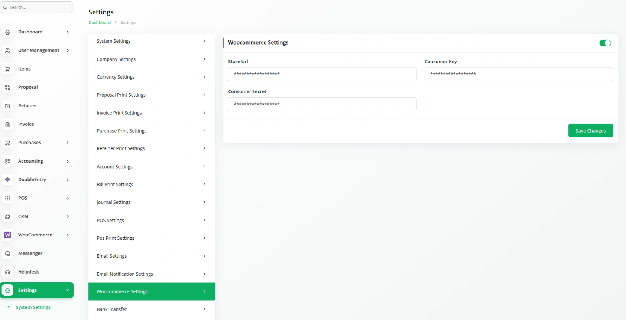Open Email Settings section
Viewport: 626px width, 320px height.
(152, 256)
